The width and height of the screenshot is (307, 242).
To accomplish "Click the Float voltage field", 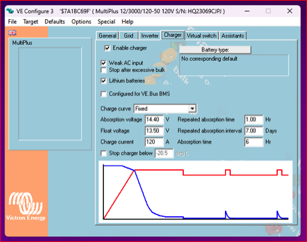I will click(154, 131).
